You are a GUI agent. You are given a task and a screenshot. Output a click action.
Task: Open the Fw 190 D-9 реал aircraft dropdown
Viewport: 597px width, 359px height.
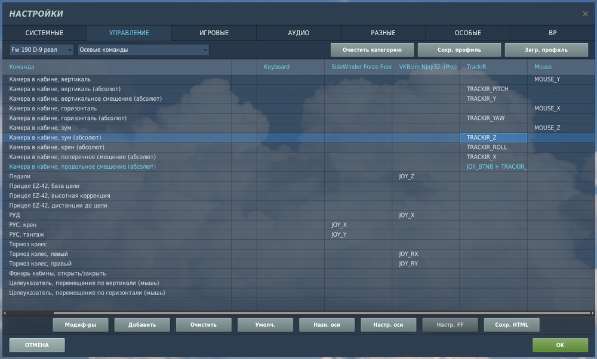coord(42,50)
